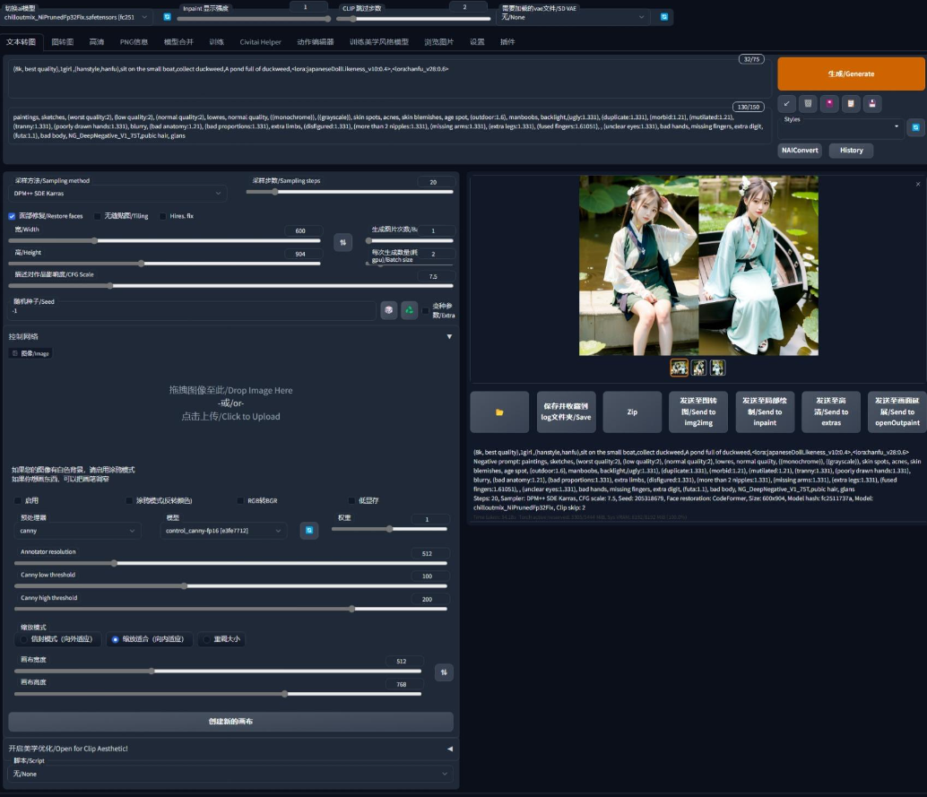Click the dice icon to randomize seed
The height and width of the screenshot is (797, 927).
click(x=388, y=310)
